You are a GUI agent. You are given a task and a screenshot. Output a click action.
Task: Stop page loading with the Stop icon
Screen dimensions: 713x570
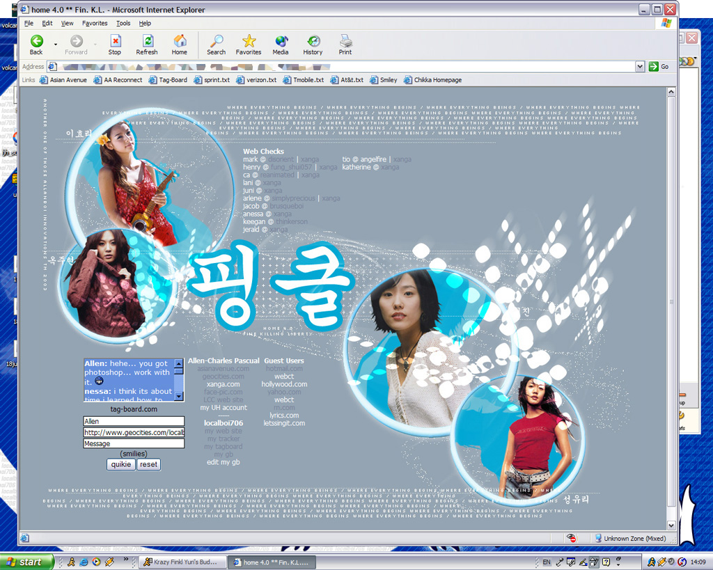[x=115, y=41]
